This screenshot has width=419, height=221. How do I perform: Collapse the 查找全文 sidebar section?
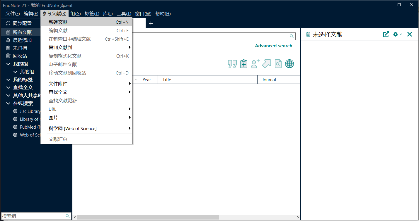point(8,87)
